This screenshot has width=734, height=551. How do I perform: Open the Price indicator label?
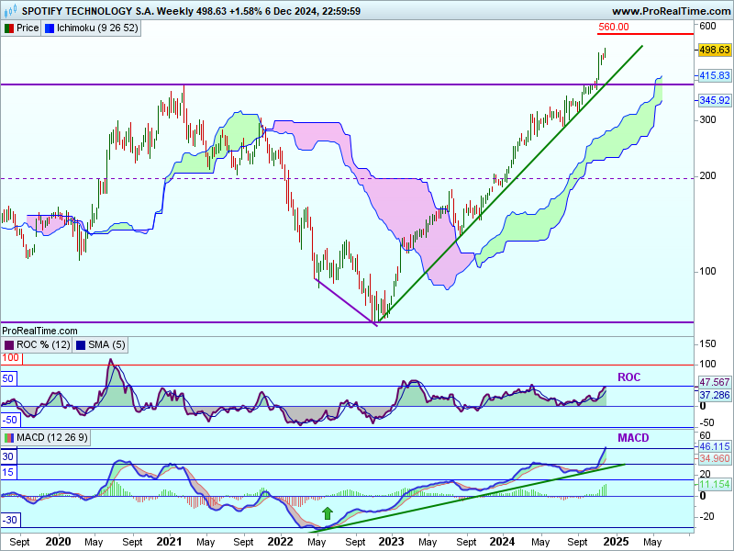pyautogui.click(x=28, y=28)
